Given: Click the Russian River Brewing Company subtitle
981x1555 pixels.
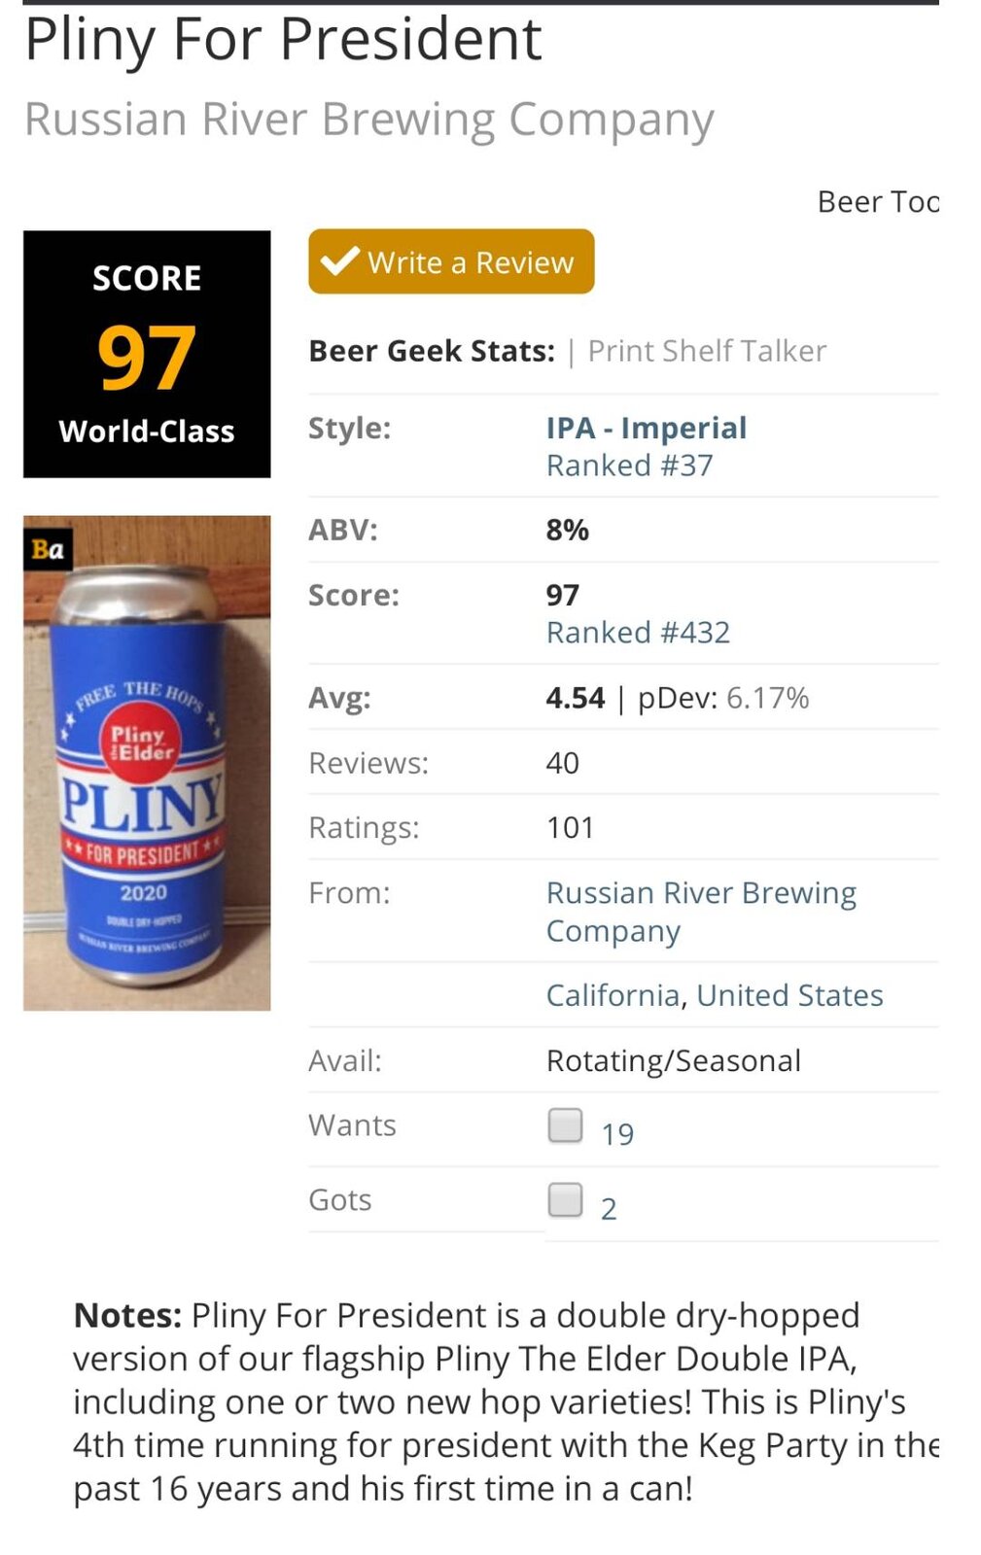Looking at the screenshot, I should [x=369, y=120].
